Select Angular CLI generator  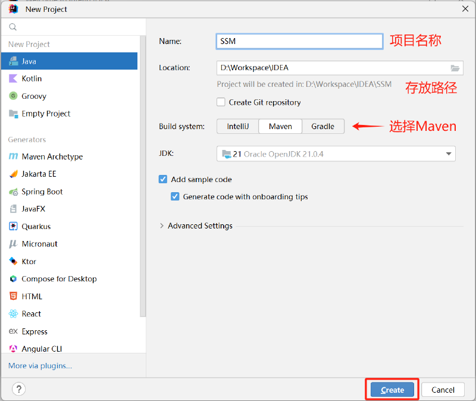click(x=69, y=348)
